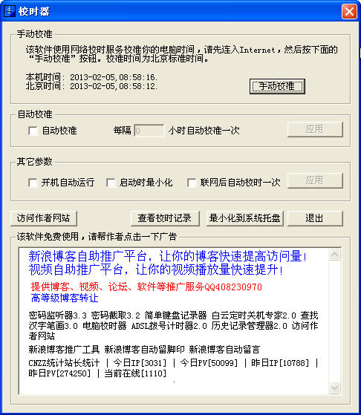Open 访问作者网站 button

point(44,218)
